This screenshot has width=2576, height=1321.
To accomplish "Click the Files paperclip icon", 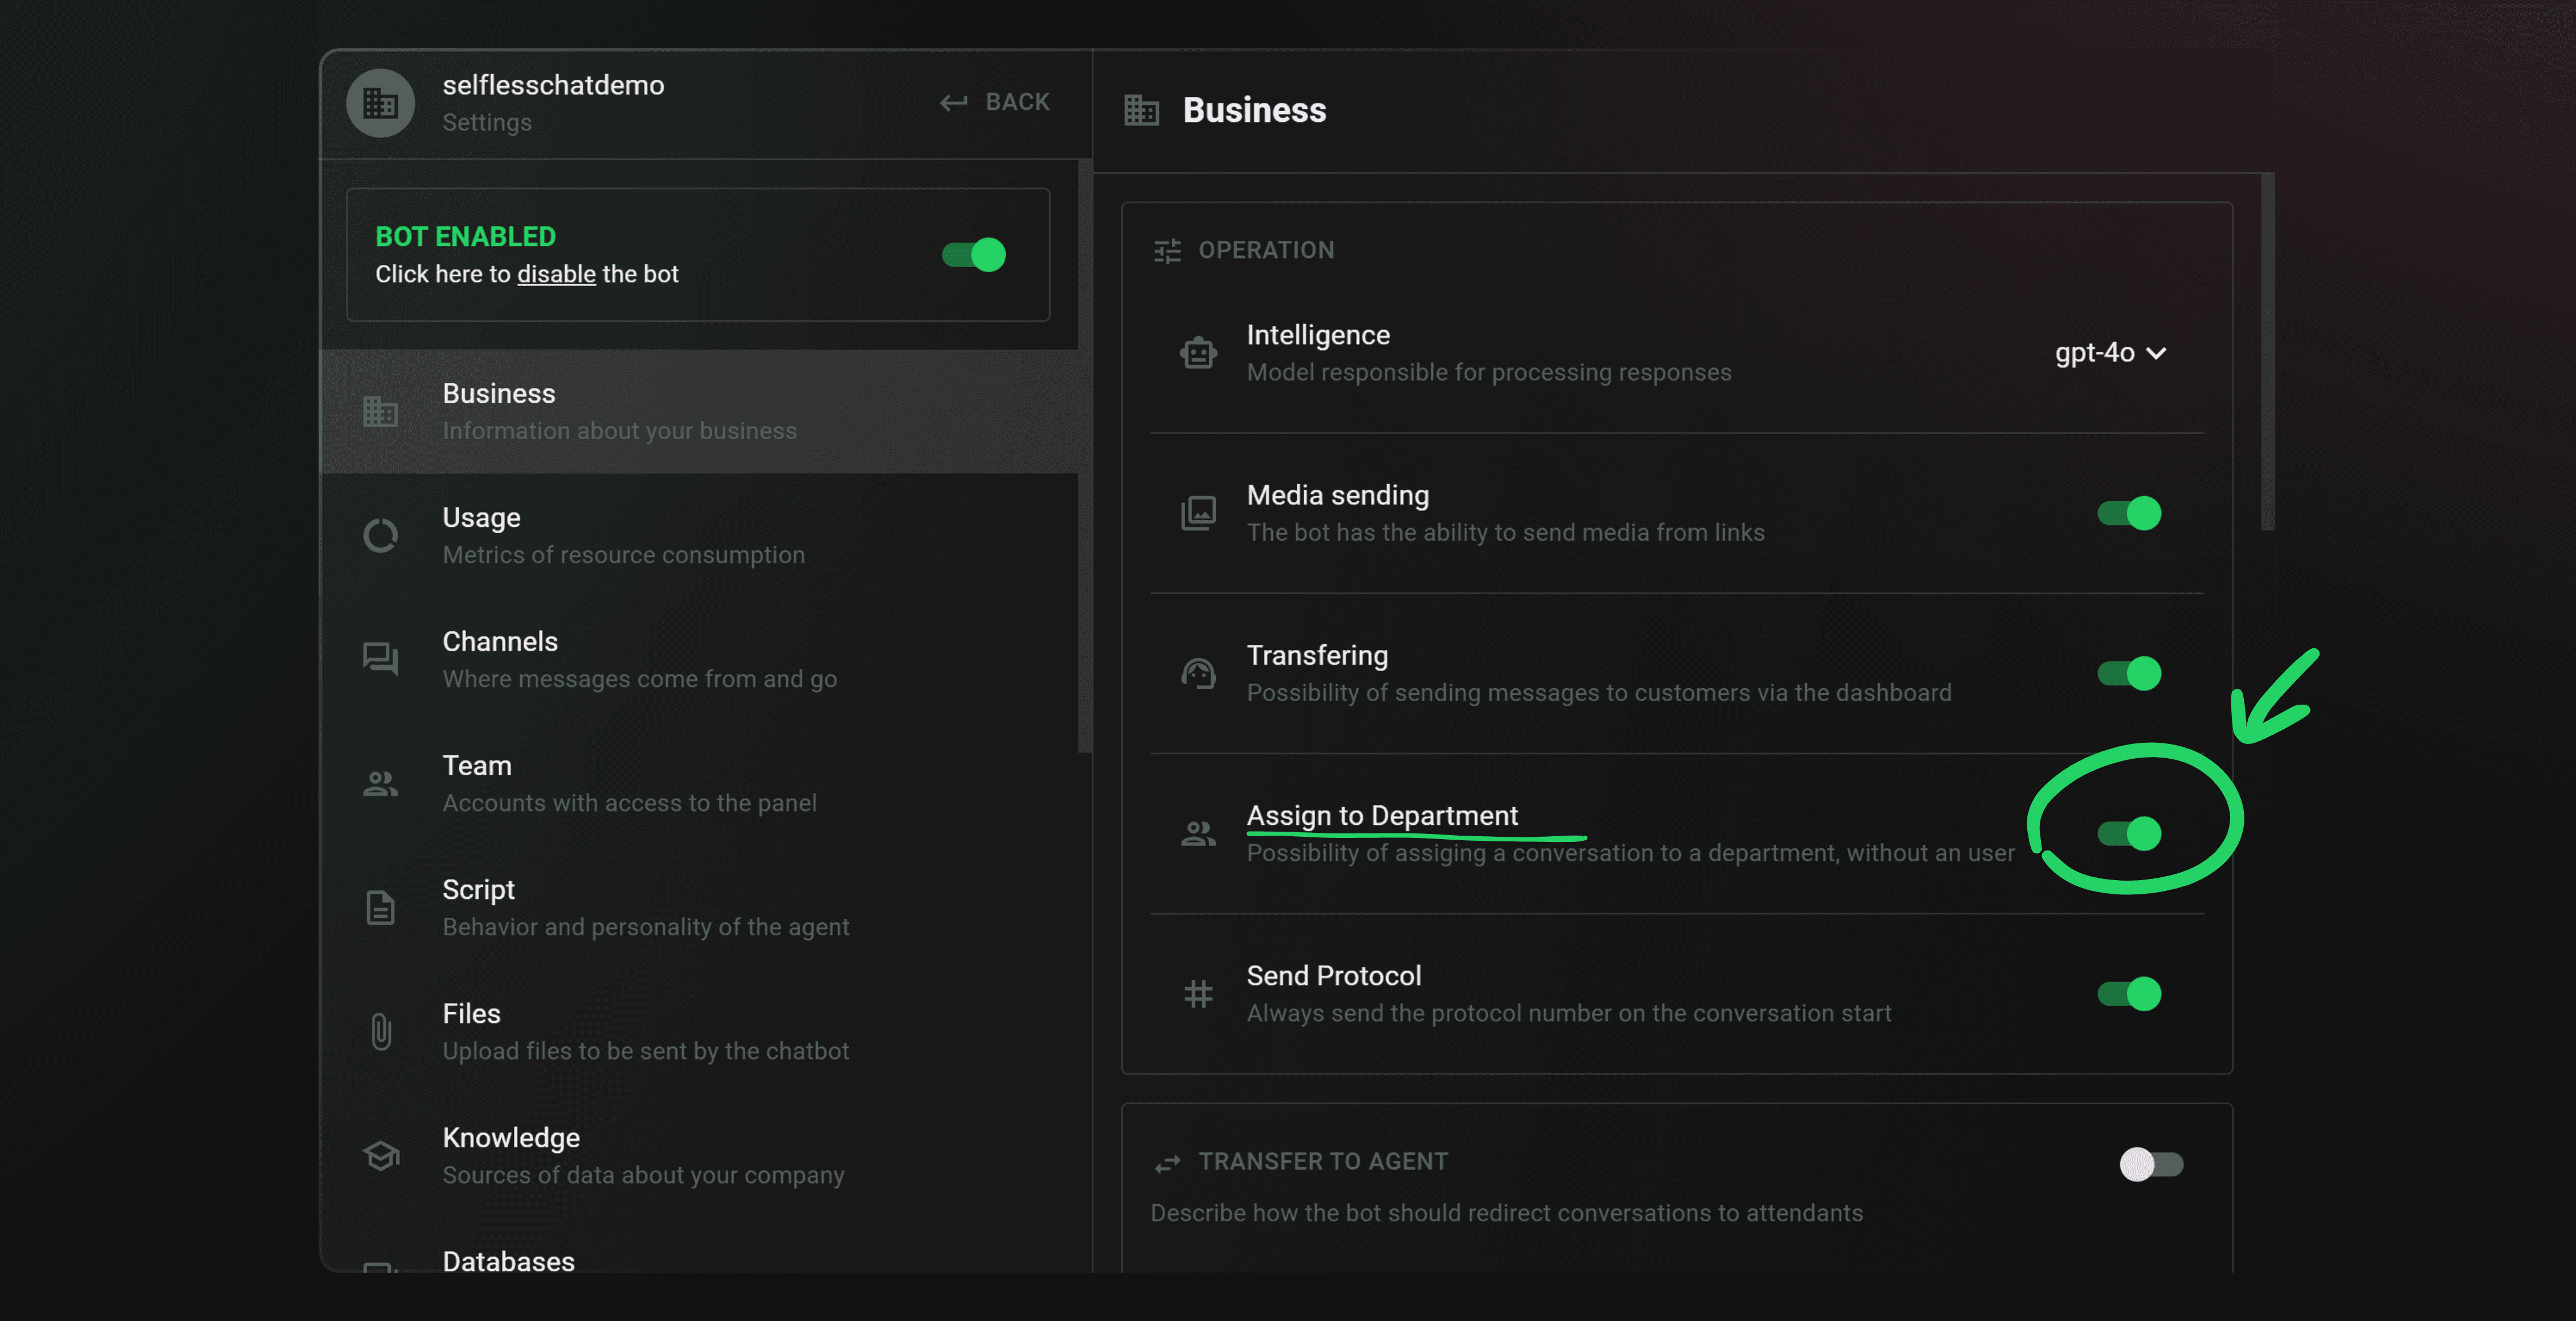I will coord(380,1032).
